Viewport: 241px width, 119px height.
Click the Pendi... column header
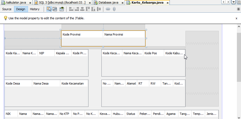[158, 114]
